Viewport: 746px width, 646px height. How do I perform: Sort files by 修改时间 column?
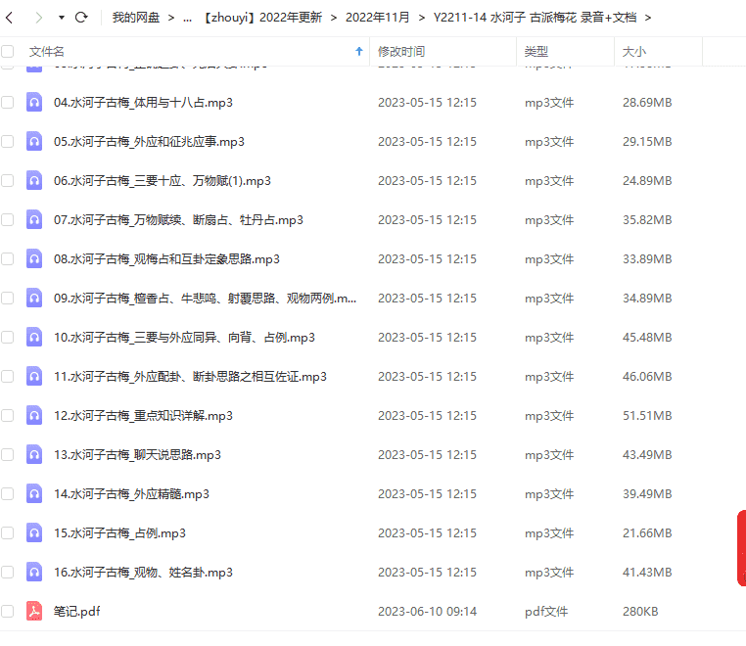(401, 51)
